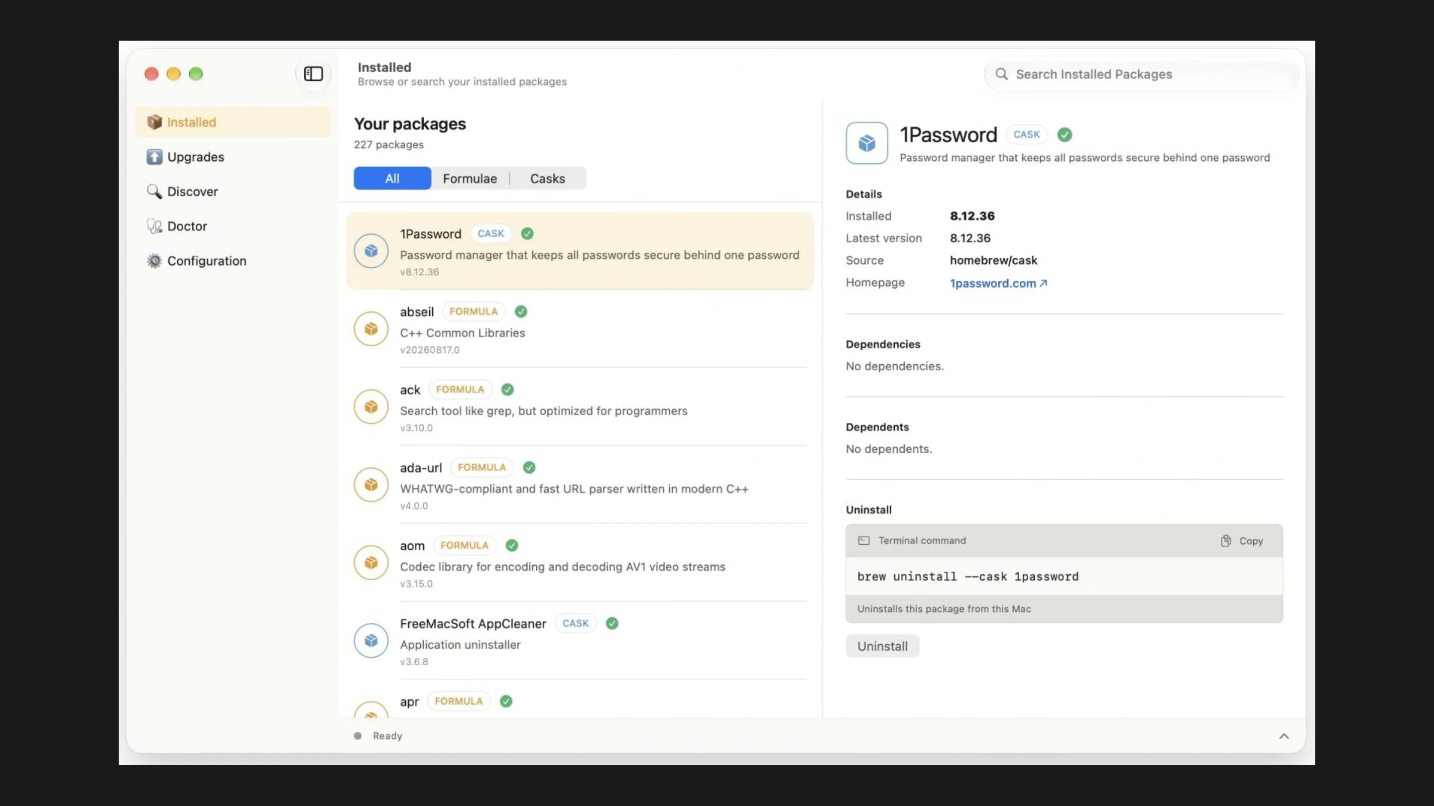Click green checkmark beside ack
The image size is (1434, 806).
pos(507,390)
